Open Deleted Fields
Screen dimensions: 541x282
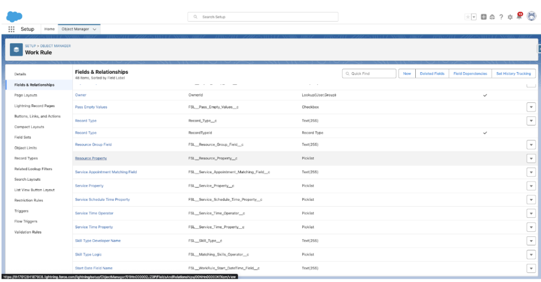pyautogui.click(x=432, y=74)
